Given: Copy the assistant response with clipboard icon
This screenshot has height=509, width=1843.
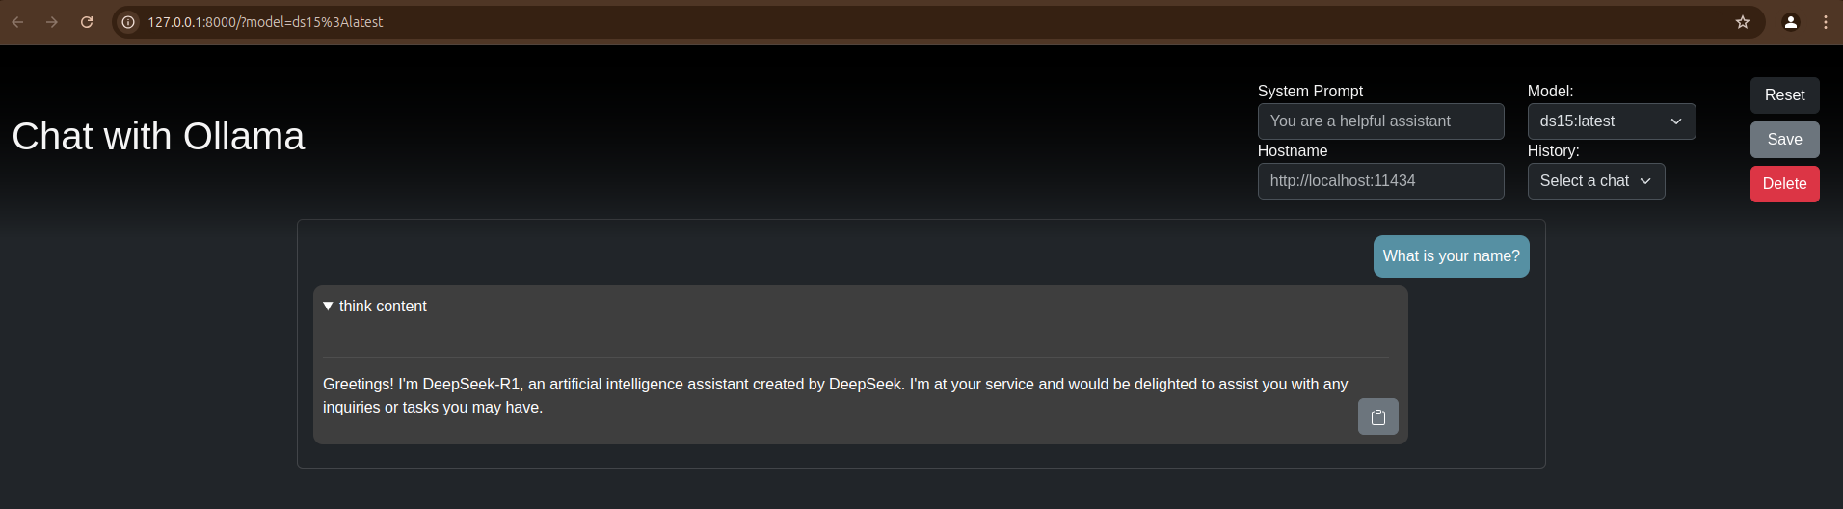Looking at the screenshot, I should click(1377, 416).
